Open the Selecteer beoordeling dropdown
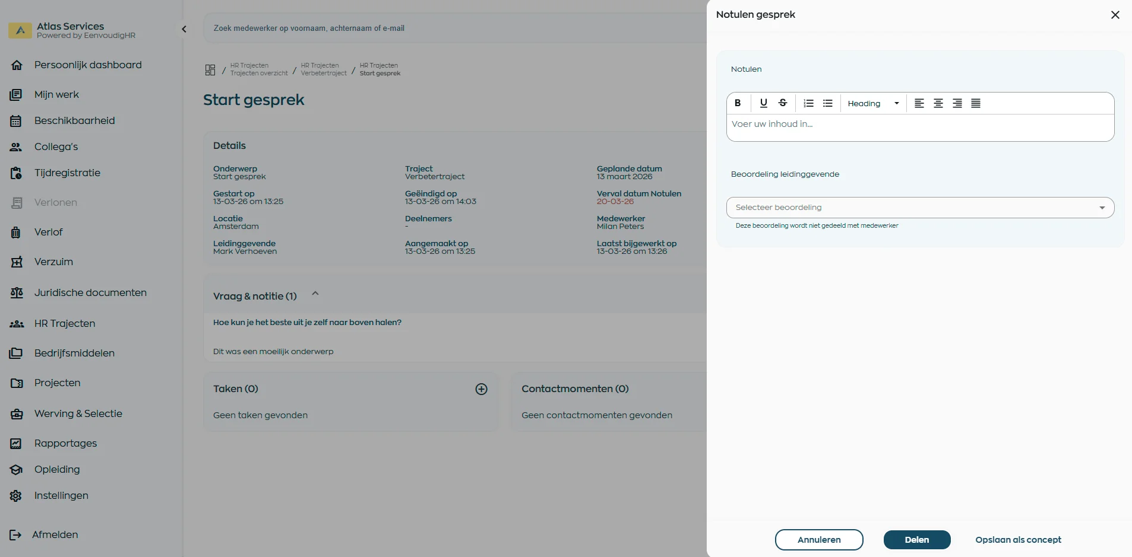 coord(919,207)
